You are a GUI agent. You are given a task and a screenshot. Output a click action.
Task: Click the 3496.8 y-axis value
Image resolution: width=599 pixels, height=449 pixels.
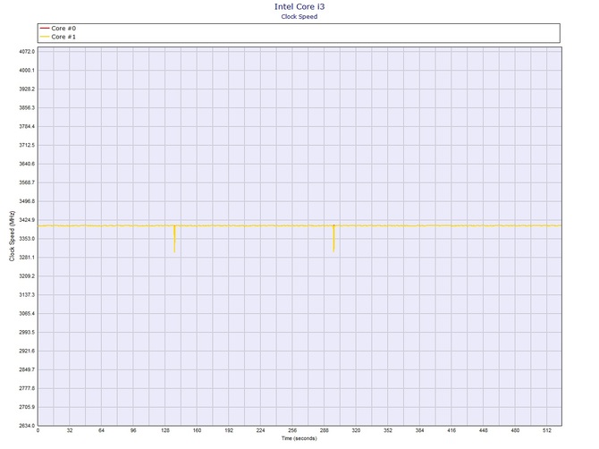pos(27,201)
